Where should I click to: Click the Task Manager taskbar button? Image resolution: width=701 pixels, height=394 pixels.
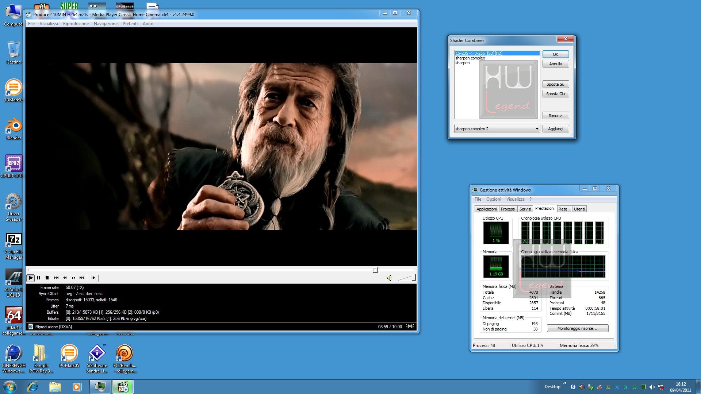point(100,387)
